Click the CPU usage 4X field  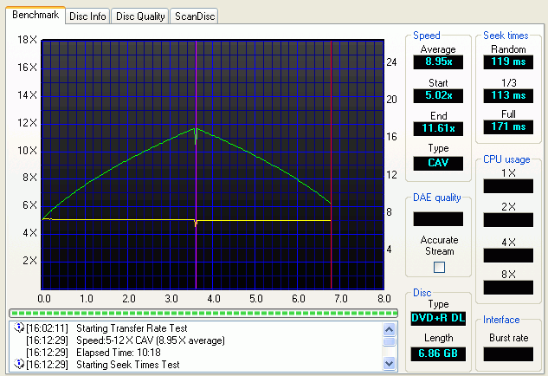(x=508, y=256)
